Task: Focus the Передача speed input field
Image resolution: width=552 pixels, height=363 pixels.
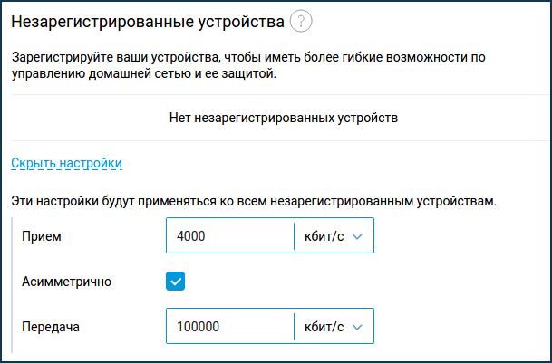Action: [x=230, y=326]
